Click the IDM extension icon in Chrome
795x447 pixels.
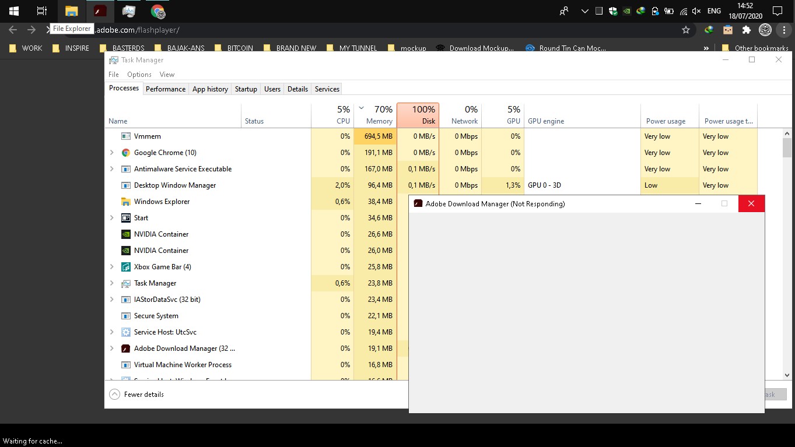pyautogui.click(x=709, y=30)
